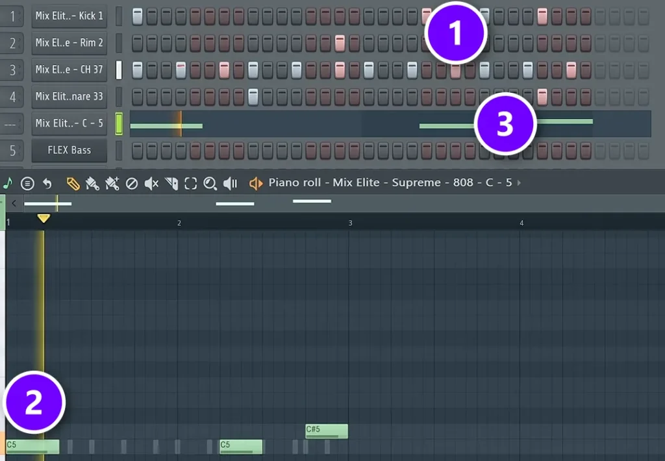Click the undo arrow in piano roll toolbar

tap(47, 184)
